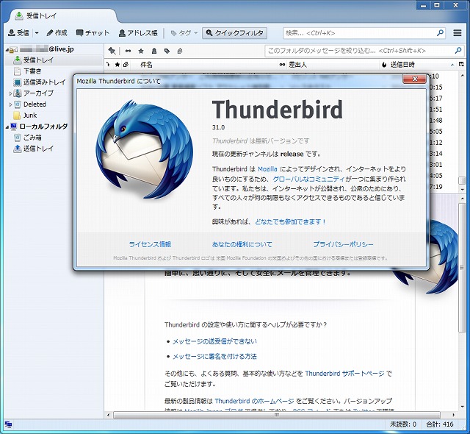Click the online status icon in status bar
The height and width of the screenshot is (434, 470).
8,424
